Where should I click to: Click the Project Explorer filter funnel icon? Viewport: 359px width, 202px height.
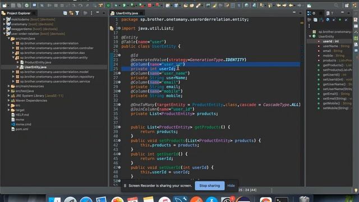pos(77,13)
